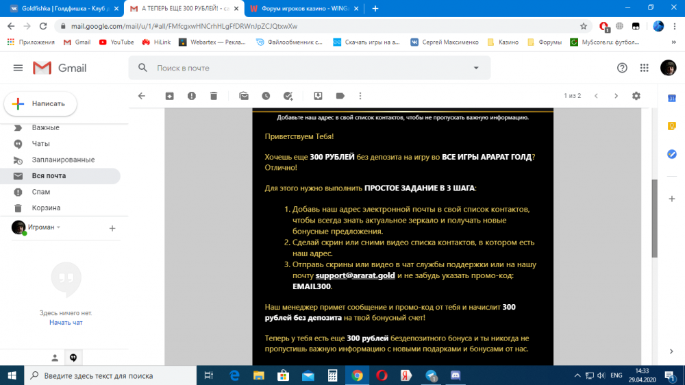Viewport: 685px width, 385px height.
Task: Go back to inbox list arrow
Action: pyautogui.click(x=142, y=96)
